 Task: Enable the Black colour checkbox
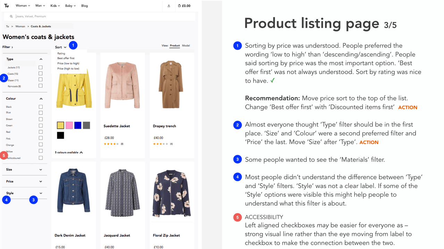click(41, 107)
